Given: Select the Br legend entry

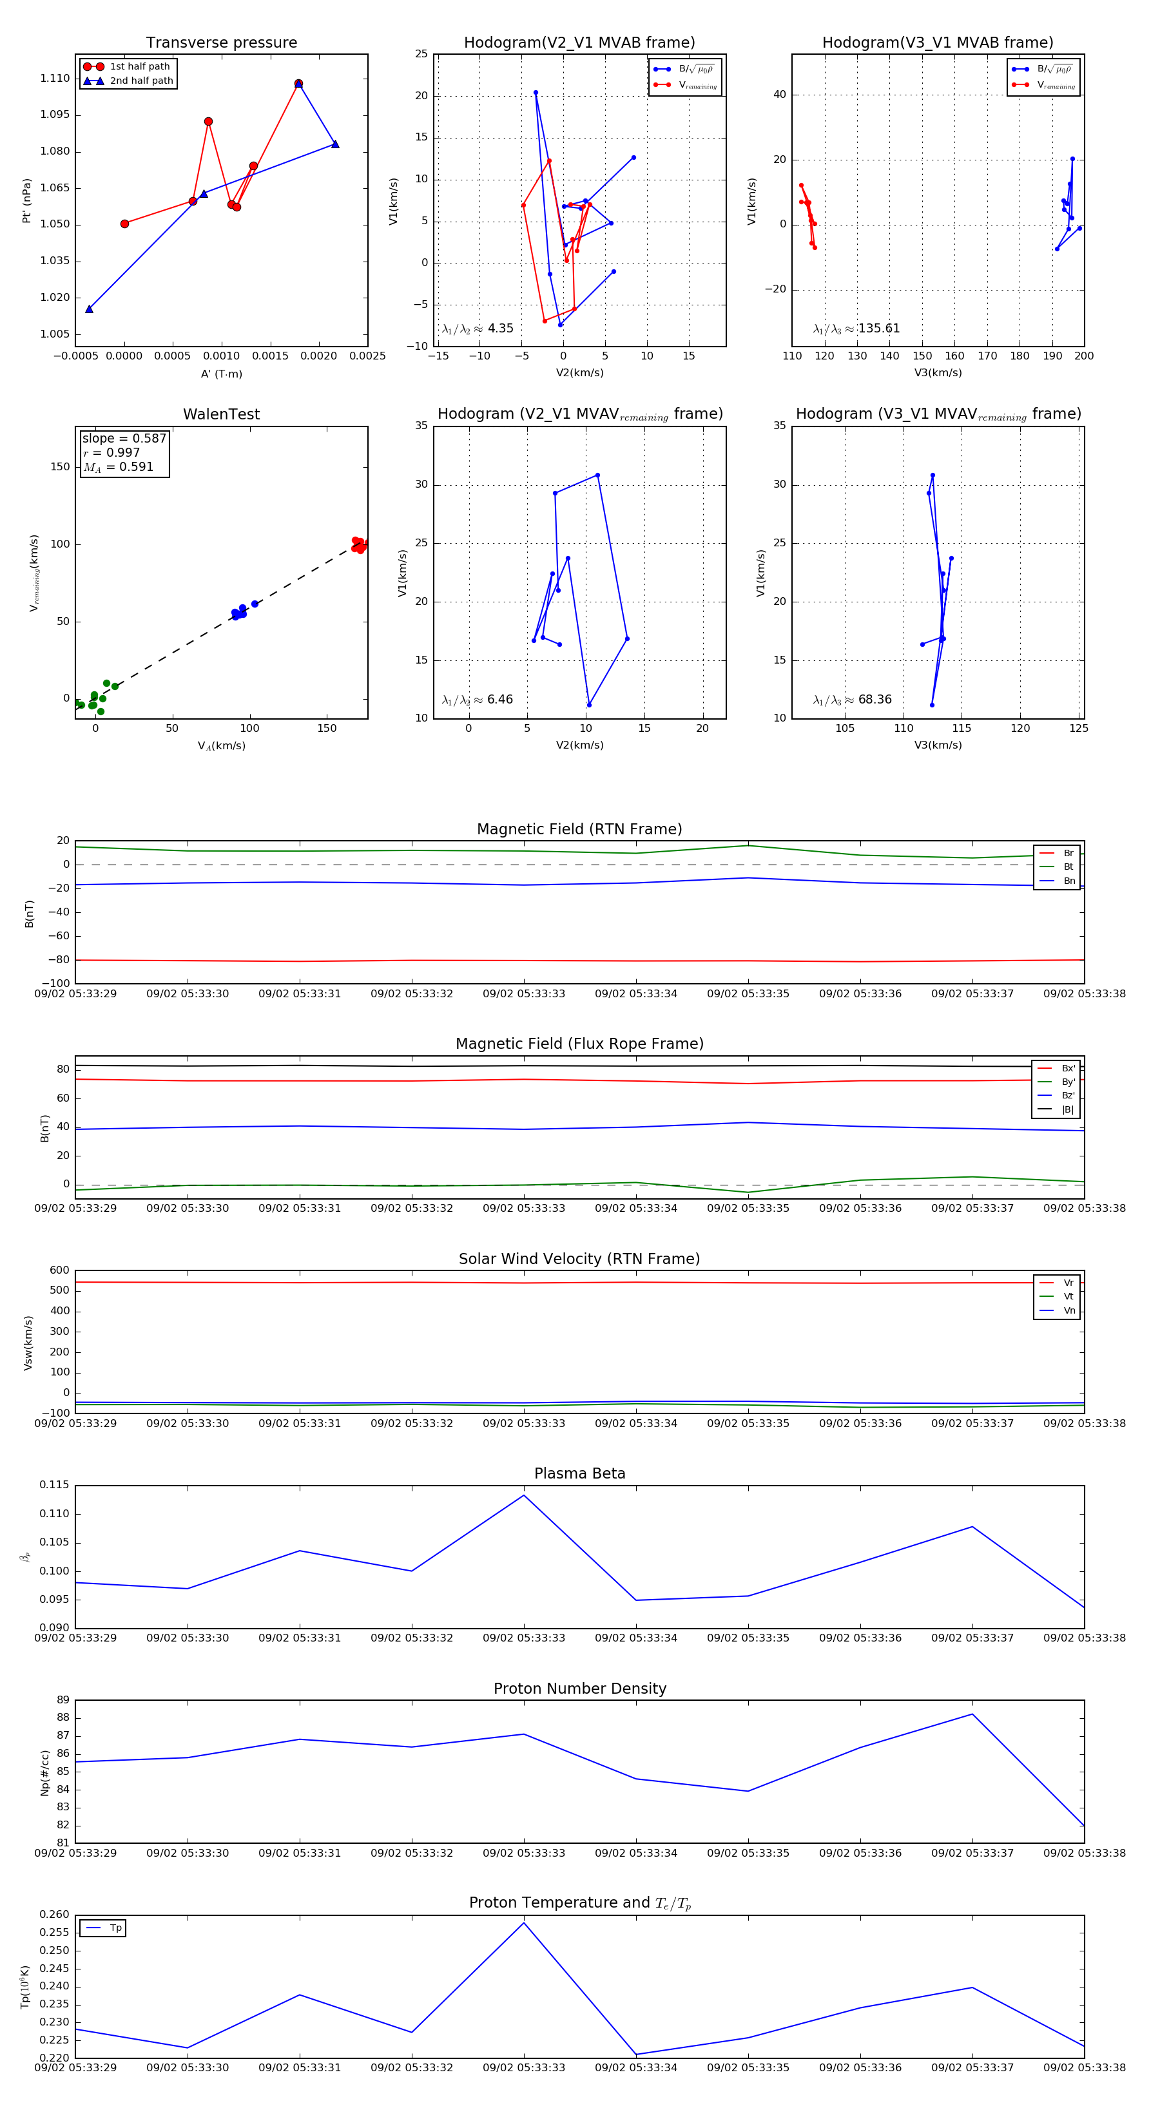Looking at the screenshot, I should [x=1057, y=854].
